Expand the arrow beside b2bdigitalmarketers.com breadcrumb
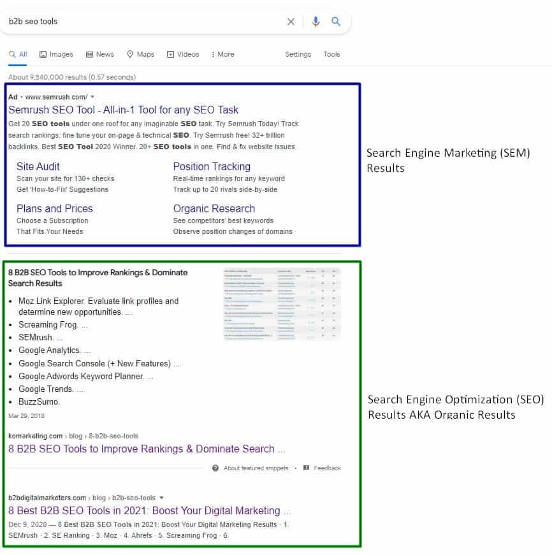 [x=161, y=497]
